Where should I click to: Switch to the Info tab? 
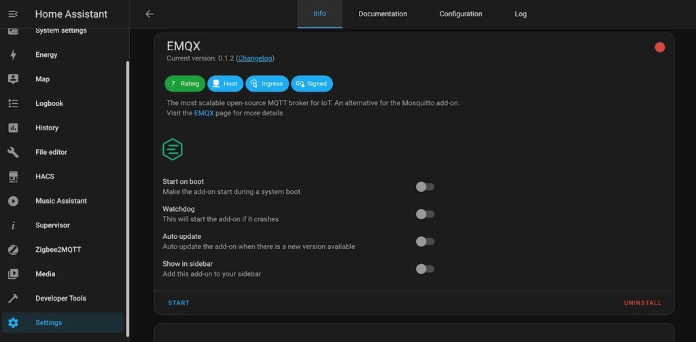pyautogui.click(x=319, y=14)
